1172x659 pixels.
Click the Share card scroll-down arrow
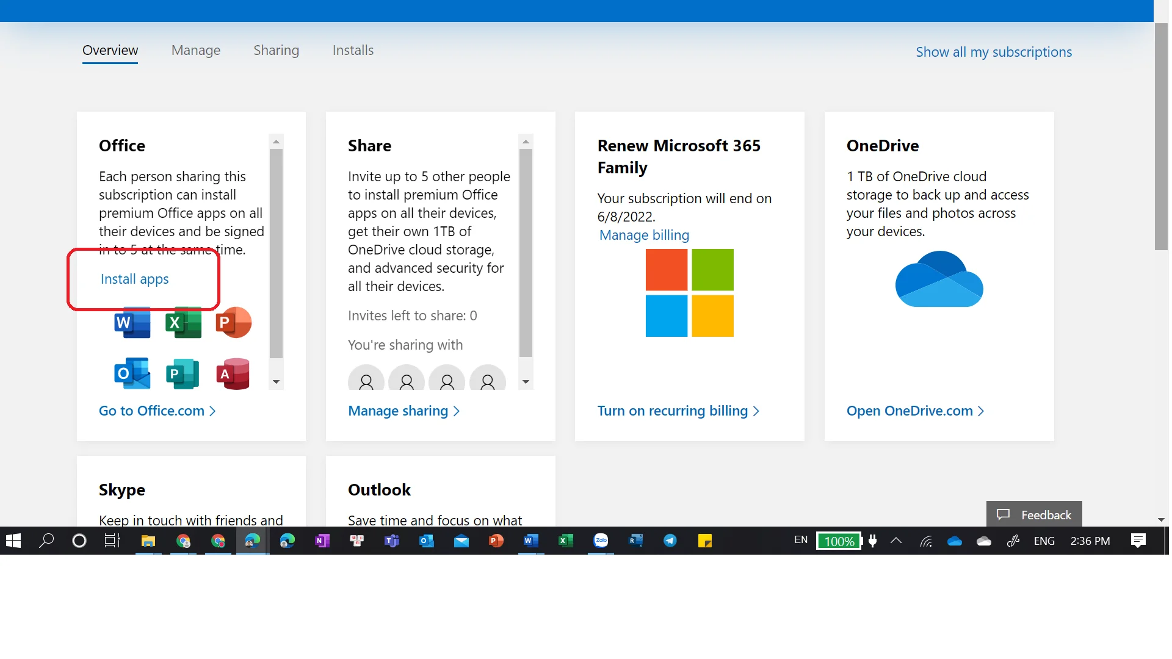pos(526,383)
